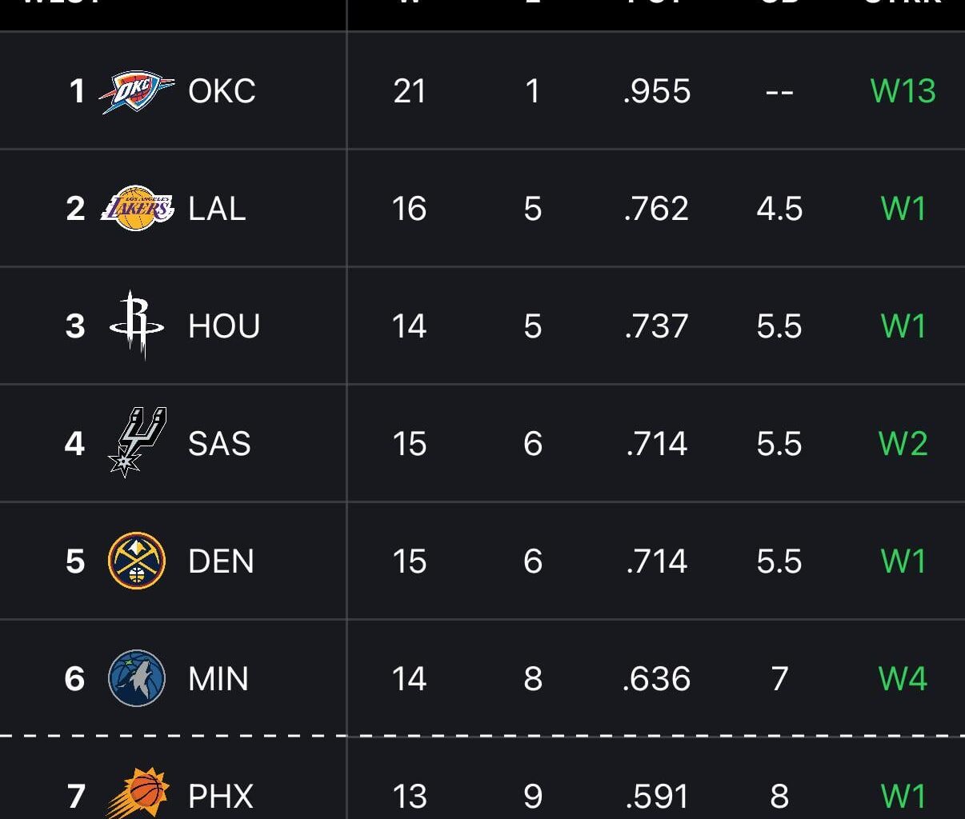Viewport: 965px width, 819px height.
Task: Click the Oklahoma City Thunder logo
Action: coord(136,91)
